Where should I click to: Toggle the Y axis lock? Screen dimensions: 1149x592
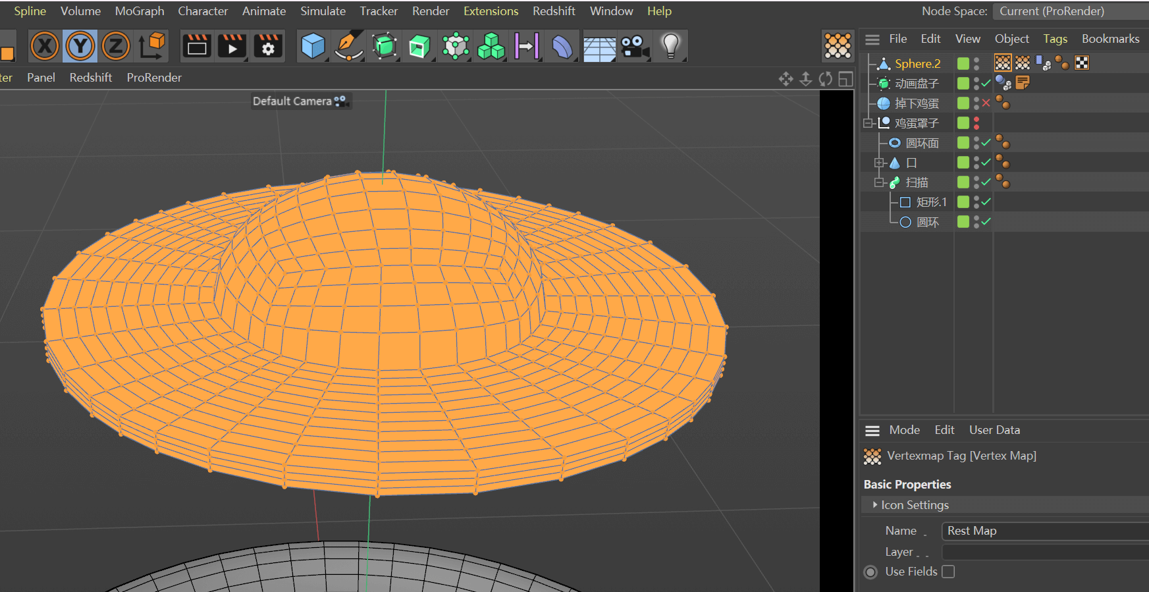pyautogui.click(x=80, y=46)
